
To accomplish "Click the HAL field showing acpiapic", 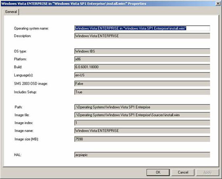I will (x=142, y=155).
